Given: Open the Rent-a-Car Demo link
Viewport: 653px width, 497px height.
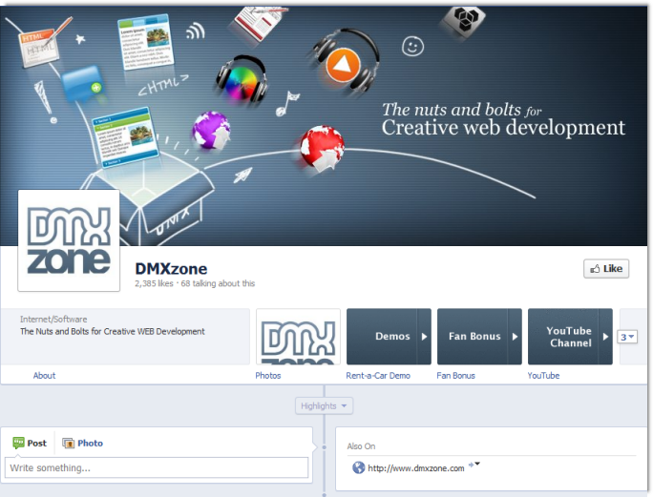Looking at the screenshot, I should pyautogui.click(x=378, y=376).
